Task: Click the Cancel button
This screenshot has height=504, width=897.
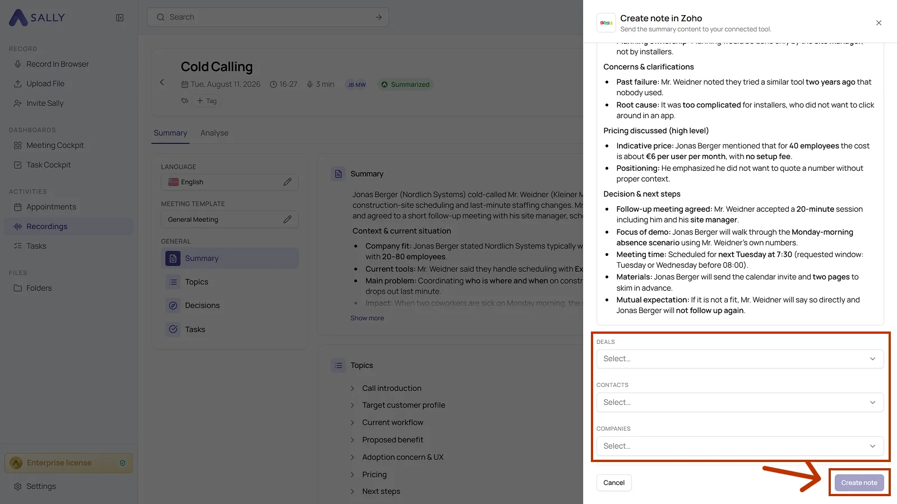Action: tap(614, 483)
